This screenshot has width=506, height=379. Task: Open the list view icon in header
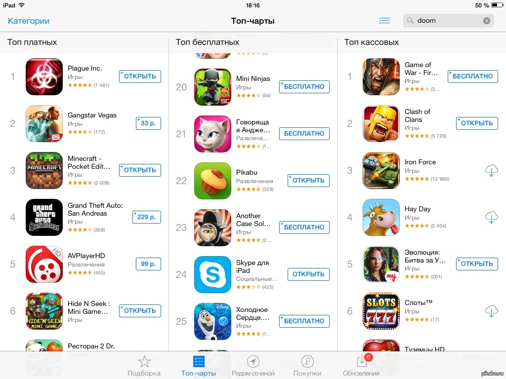tap(384, 21)
